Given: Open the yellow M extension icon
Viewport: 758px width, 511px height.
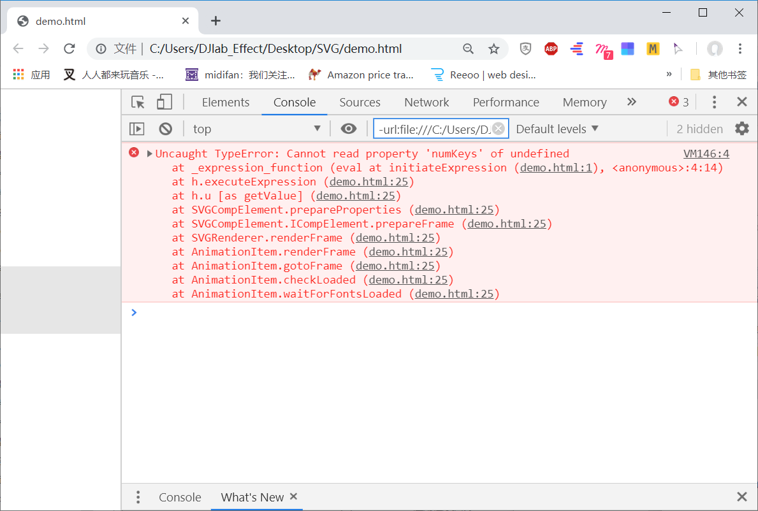Looking at the screenshot, I should click(653, 49).
